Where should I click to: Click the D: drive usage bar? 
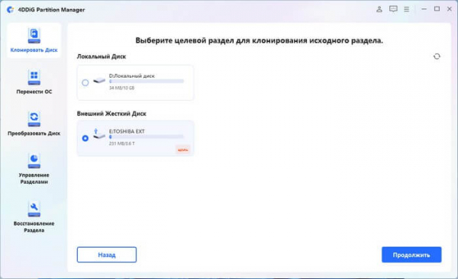147,82
